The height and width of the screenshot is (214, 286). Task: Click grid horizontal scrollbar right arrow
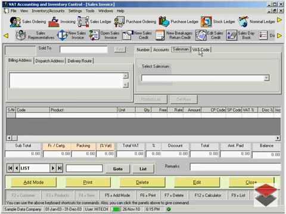point(278,138)
